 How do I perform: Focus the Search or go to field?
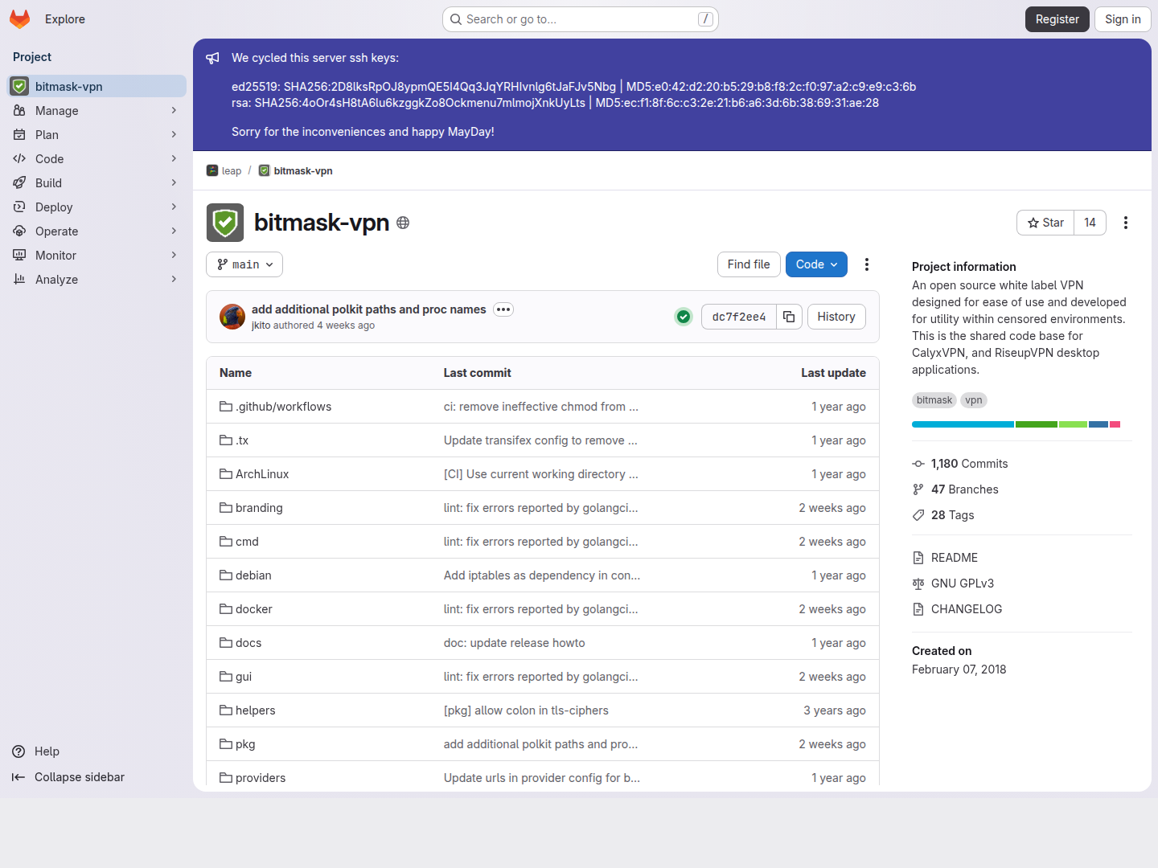click(x=581, y=19)
